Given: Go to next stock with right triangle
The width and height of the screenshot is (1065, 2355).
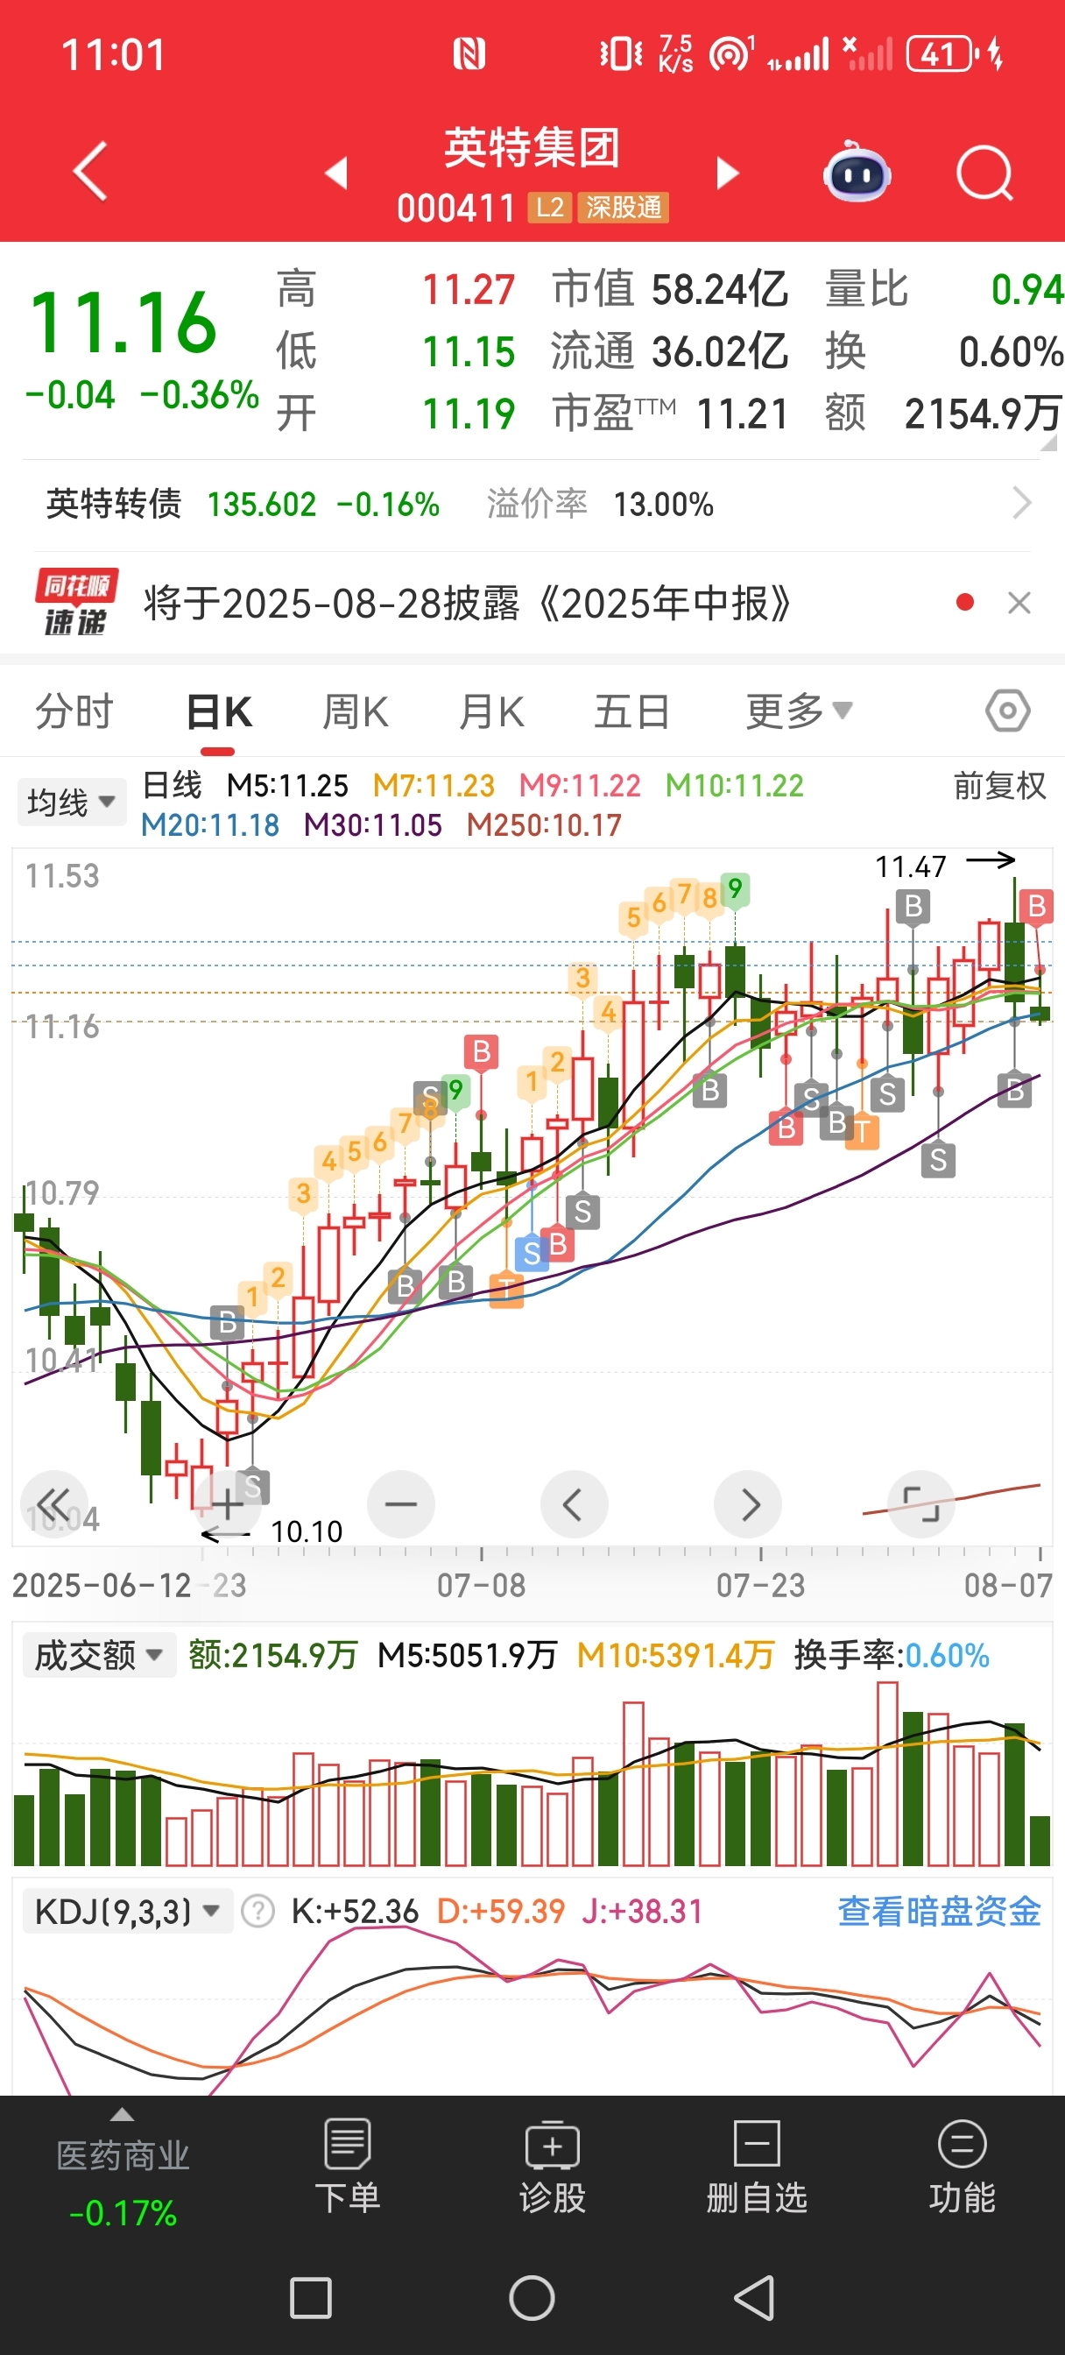Looking at the screenshot, I should pos(727,172).
